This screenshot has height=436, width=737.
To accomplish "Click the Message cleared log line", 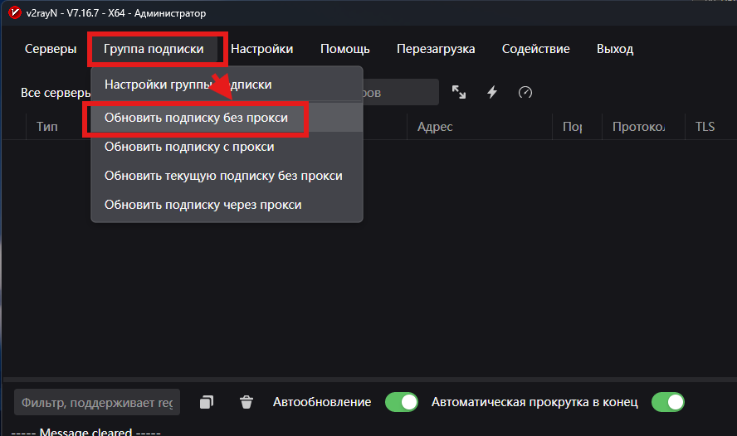I will pos(85,431).
